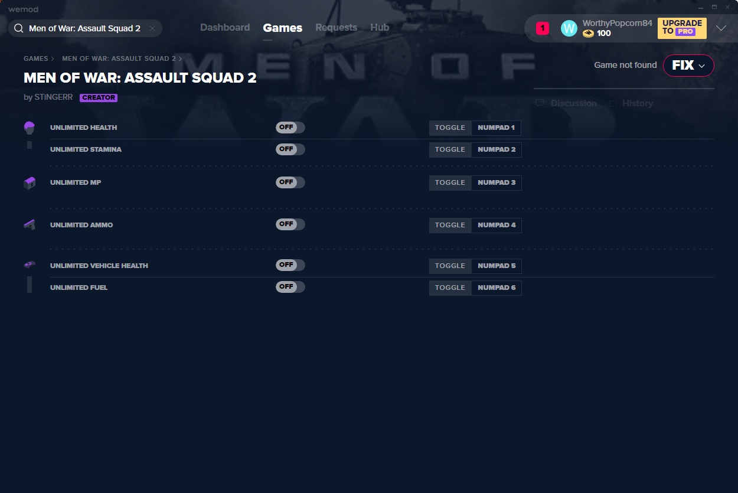Click the purple gun weapons icon

point(30,225)
